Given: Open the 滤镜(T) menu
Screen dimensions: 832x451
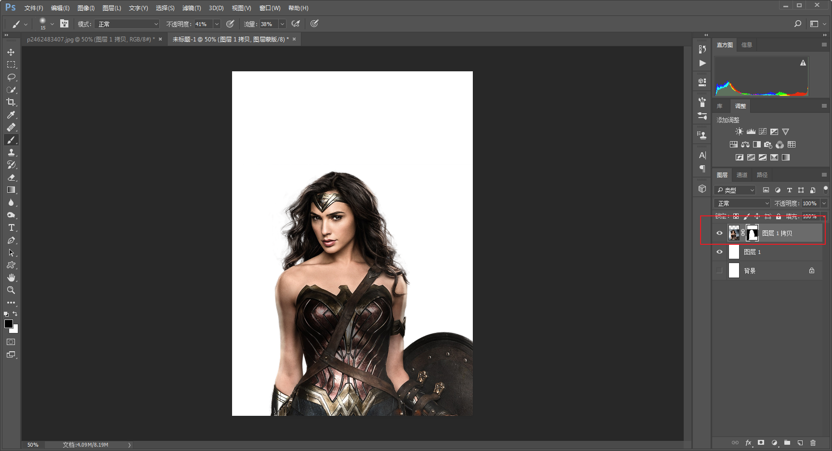Looking at the screenshot, I should point(192,8).
